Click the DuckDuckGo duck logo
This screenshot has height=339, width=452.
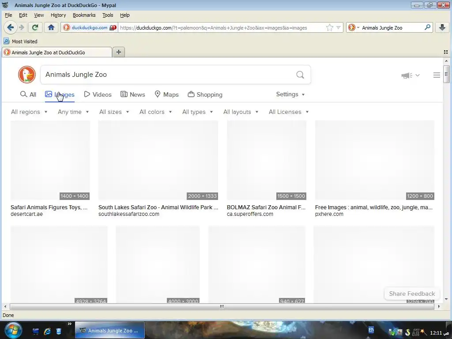click(27, 74)
